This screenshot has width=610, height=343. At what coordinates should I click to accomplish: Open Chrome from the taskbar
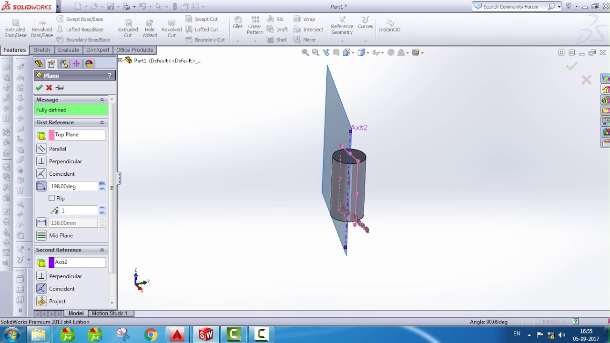tap(151, 335)
